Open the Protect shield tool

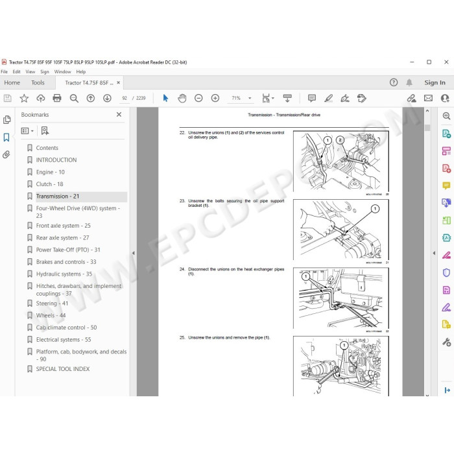(x=446, y=272)
